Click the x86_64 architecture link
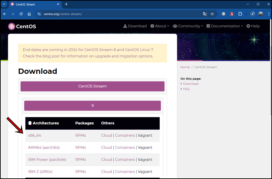272x179 pixels. tap(35, 135)
